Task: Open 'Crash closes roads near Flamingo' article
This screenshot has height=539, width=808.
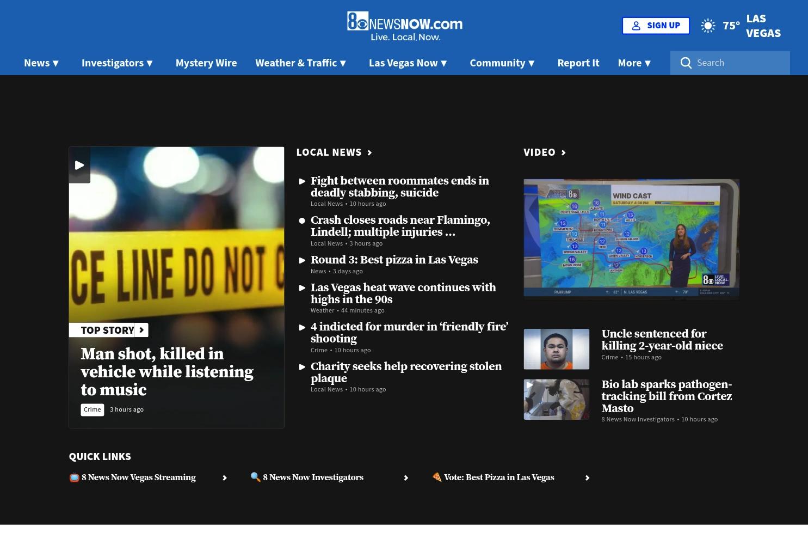Action: coord(400,226)
